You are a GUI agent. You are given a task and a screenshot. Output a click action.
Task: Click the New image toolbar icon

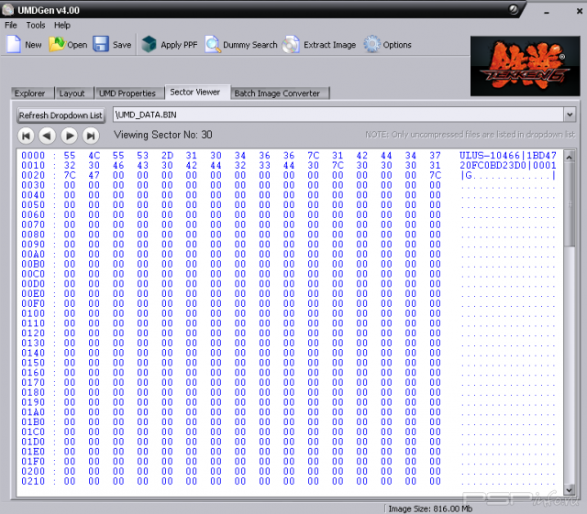click(14, 45)
